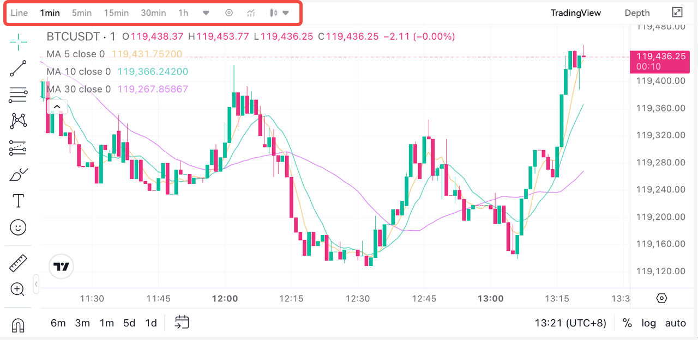
Task: Toggle log scale mode
Action: tap(649, 323)
